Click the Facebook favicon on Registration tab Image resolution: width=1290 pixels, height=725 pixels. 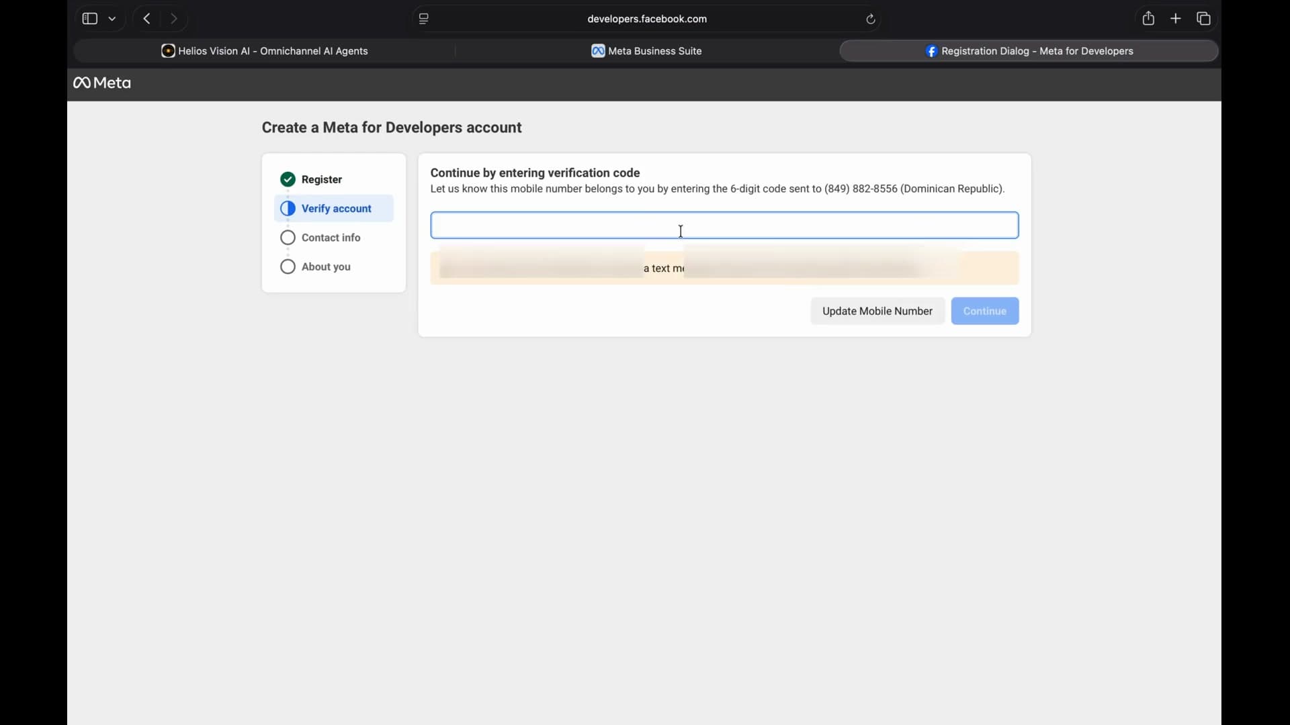pos(932,52)
